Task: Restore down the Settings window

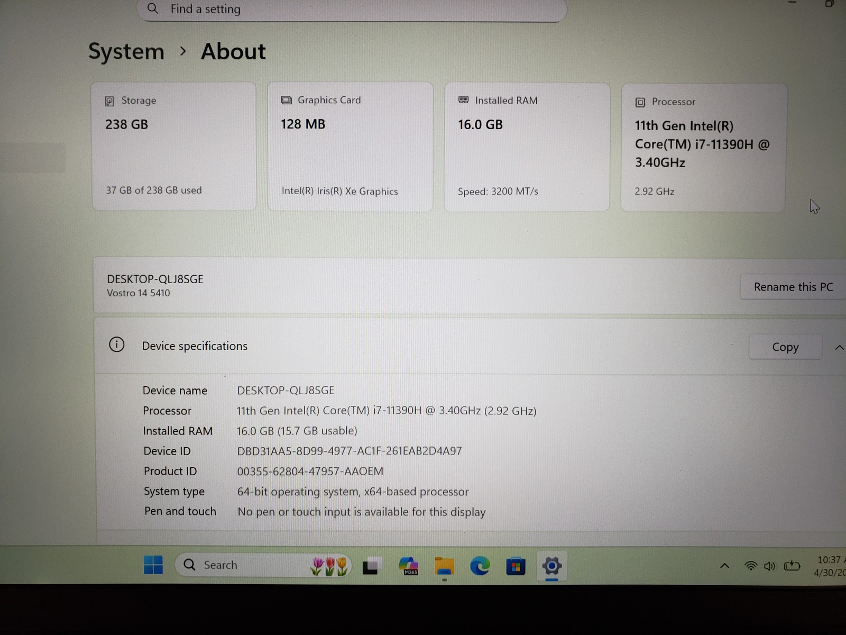Action: 829,3
